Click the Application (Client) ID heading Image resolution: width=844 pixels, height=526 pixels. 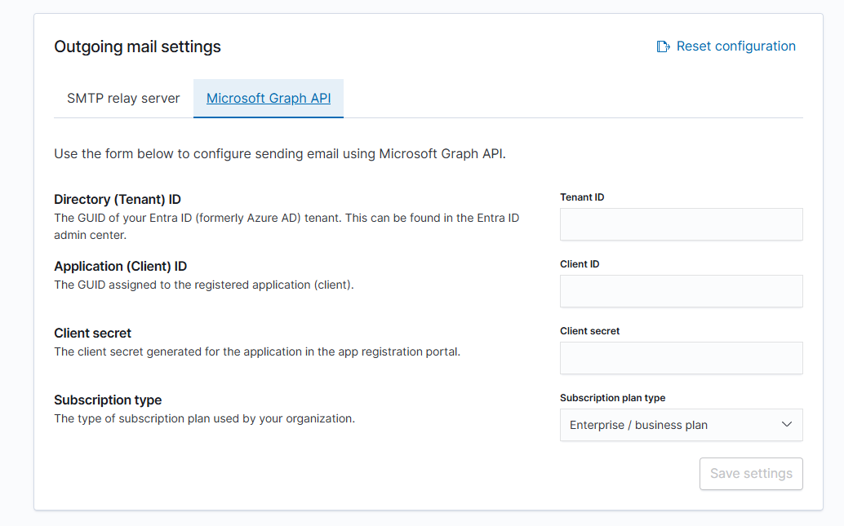(121, 266)
